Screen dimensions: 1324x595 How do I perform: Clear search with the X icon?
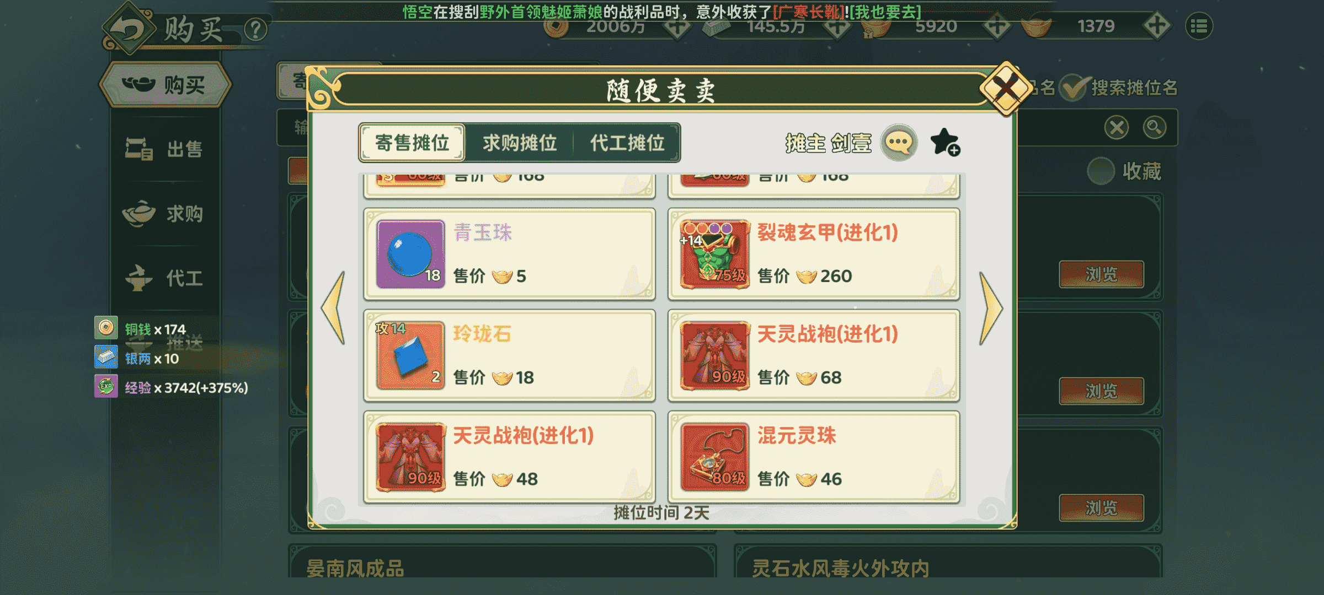point(1117,128)
